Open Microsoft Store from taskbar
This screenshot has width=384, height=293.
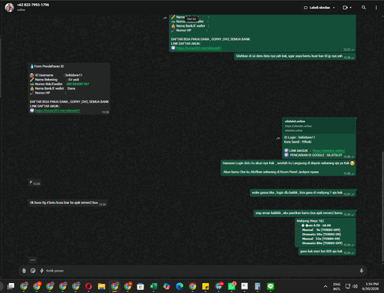pos(141,286)
